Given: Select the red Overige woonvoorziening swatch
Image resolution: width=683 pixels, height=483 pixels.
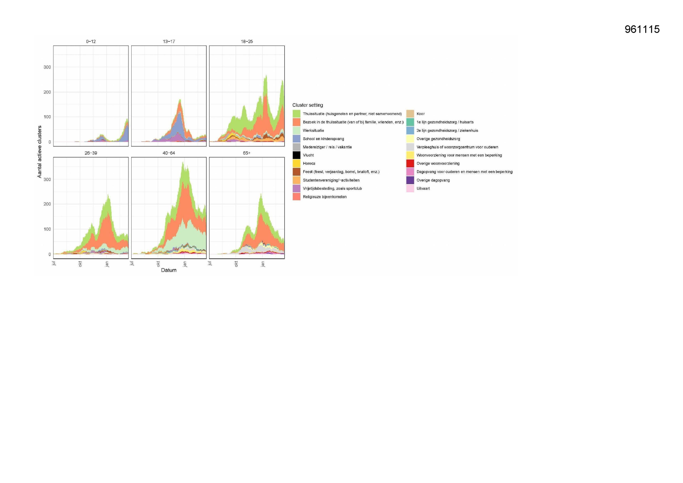Looking at the screenshot, I should point(410,163).
